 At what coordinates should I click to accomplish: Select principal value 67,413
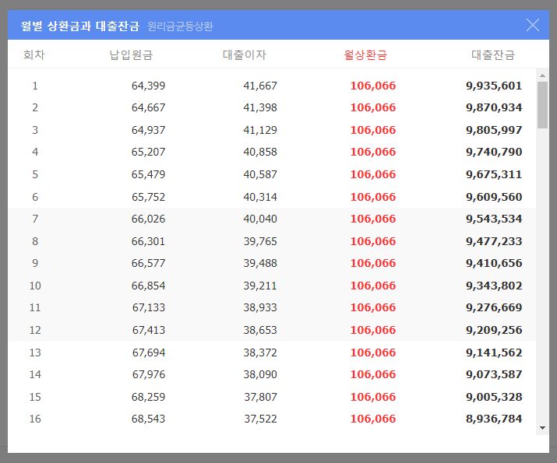tap(149, 330)
